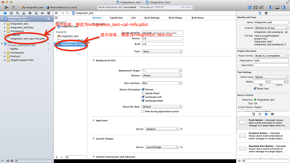The width and height of the screenshot is (290, 163).
Task: Uncheck the Portrait orientation checkbox
Action: [143, 89]
